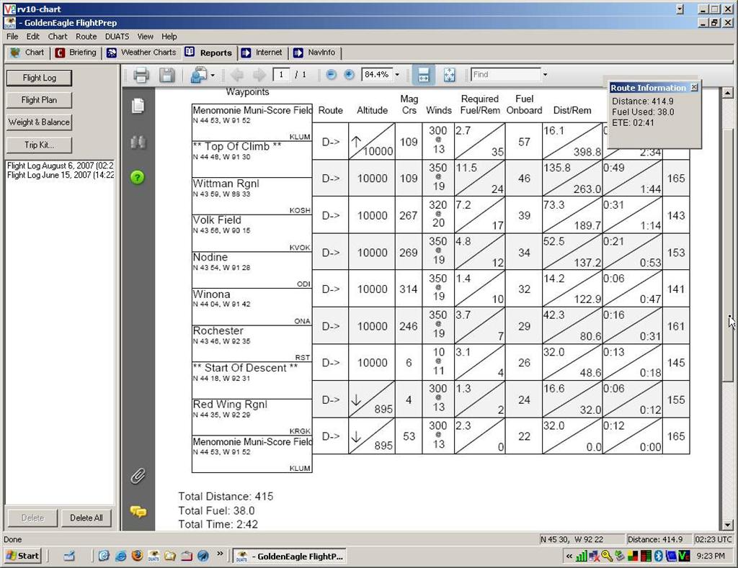Select Flight Log August 6, 2007 entry
Viewport: 738px width, 568px height.
tap(60, 166)
